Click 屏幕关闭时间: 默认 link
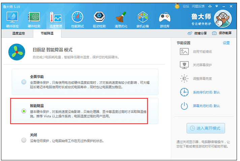Screen dimensions: 240x161 (x=206, y=106)
